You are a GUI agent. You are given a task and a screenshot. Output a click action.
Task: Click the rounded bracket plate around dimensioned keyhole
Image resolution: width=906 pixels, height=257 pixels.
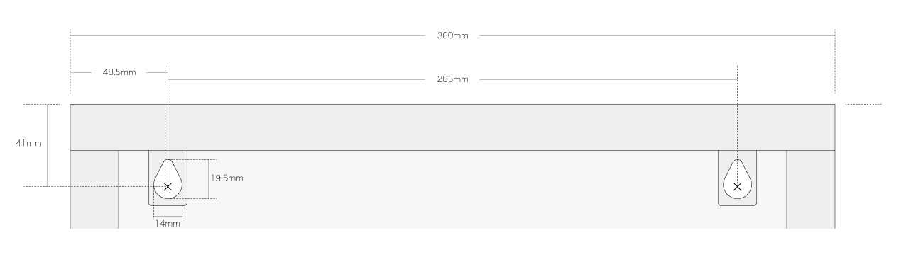(x=168, y=178)
